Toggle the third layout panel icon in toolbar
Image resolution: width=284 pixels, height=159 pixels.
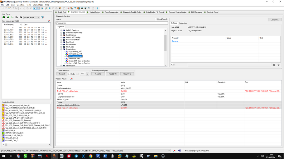coord(42,8)
